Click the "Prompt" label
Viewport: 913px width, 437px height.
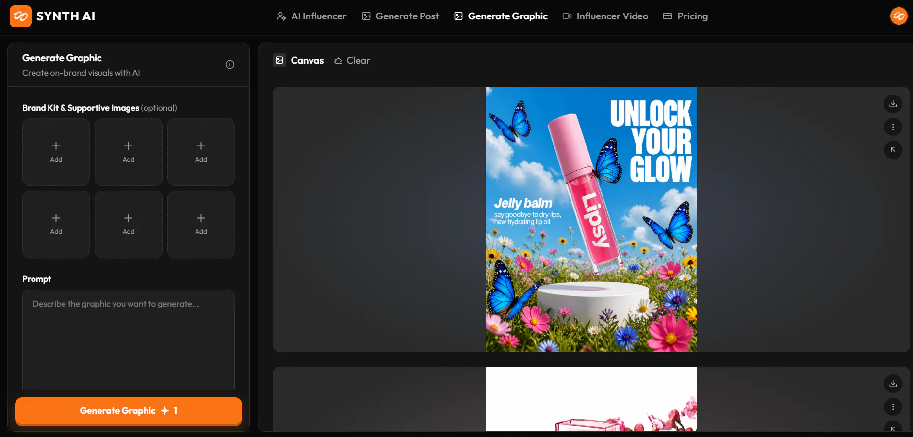(37, 279)
